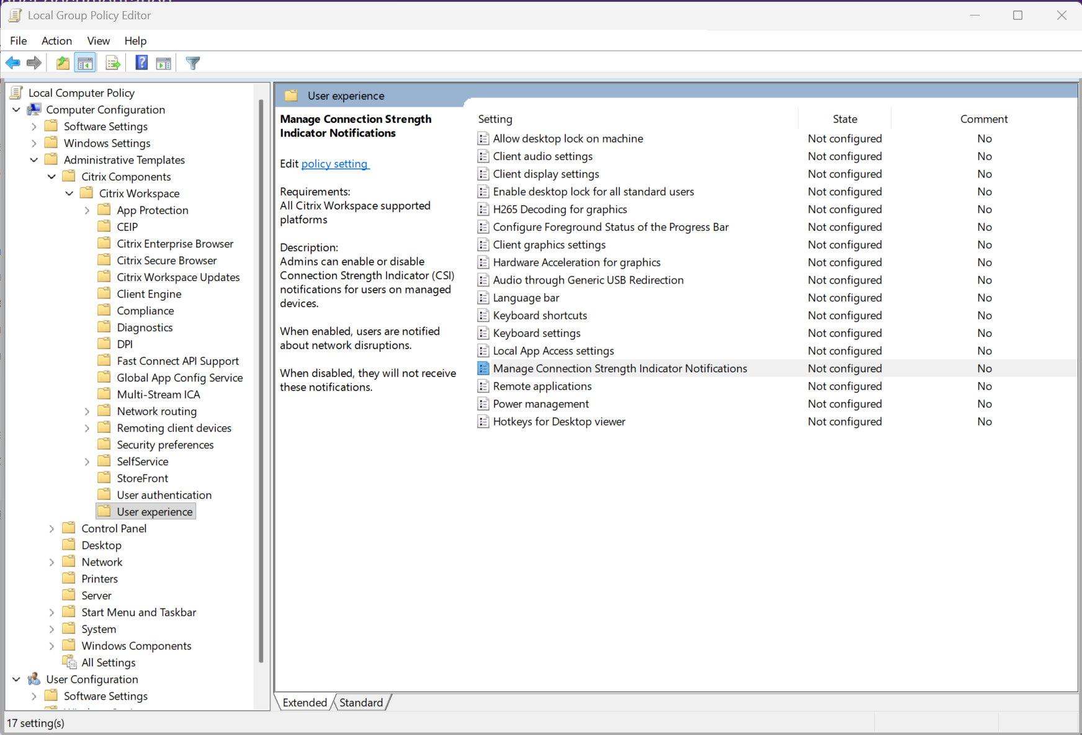
Task: Click the policy setting link
Action: [334, 164]
